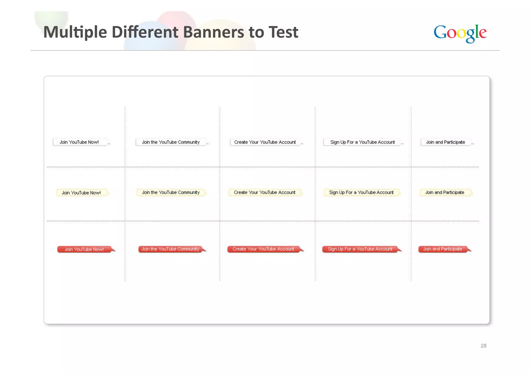
Task: Choose the red "Join YouTube Now!" banner
Action: point(86,249)
